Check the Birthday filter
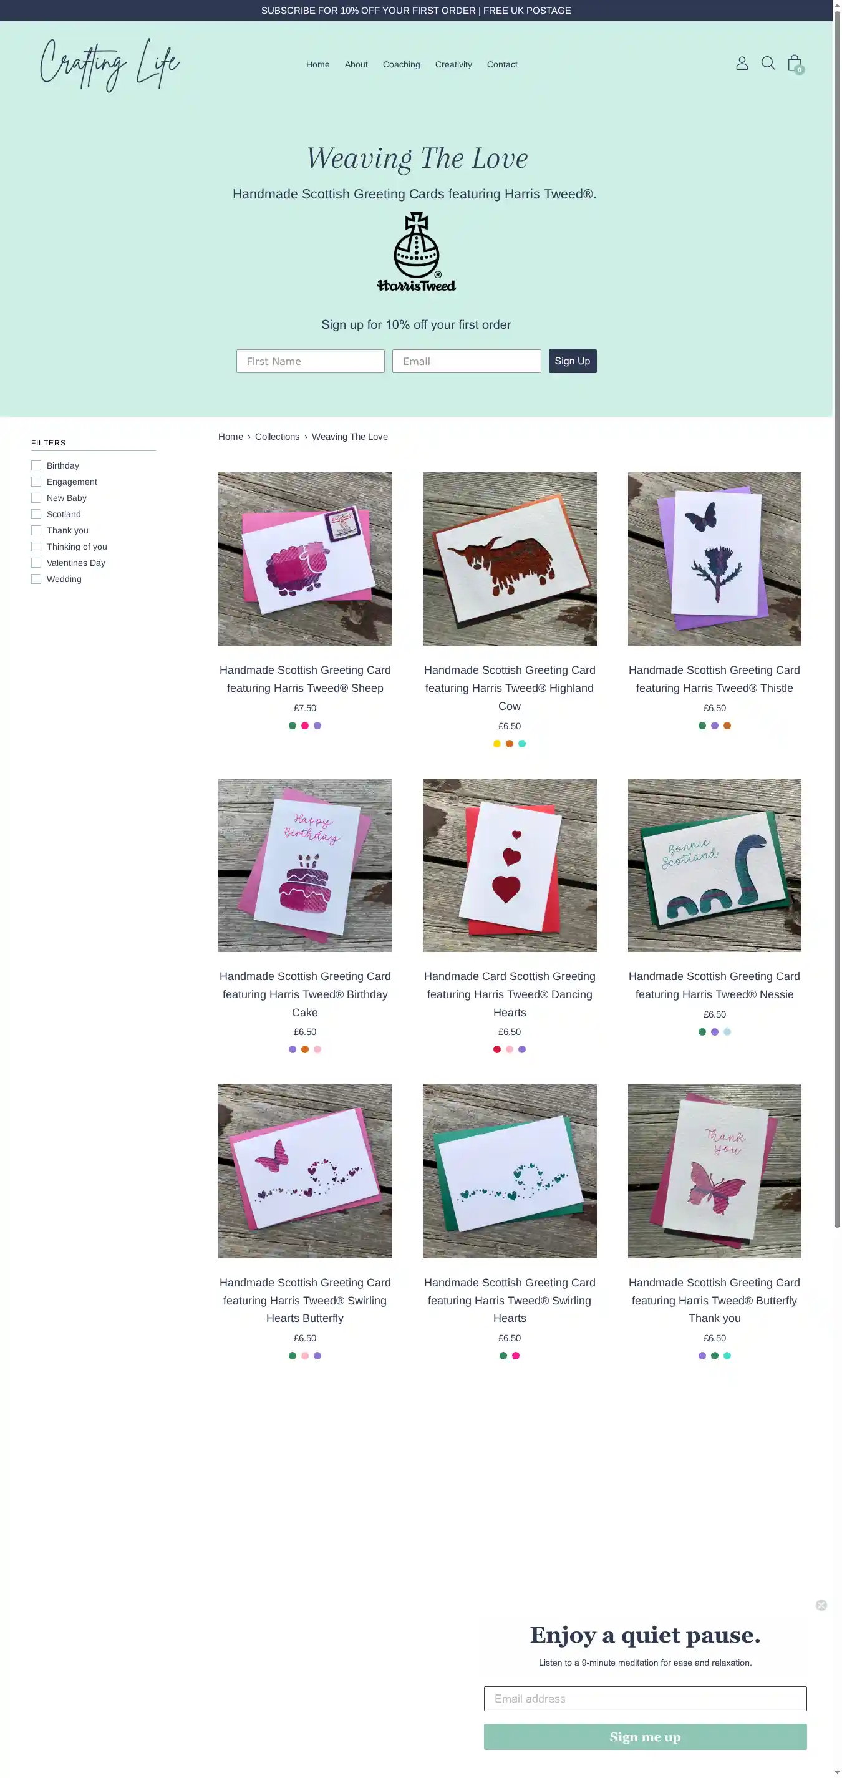Image resolution: width=842 pixels, height=1778 pixels. pyautogui.click(x=36, y=466)
